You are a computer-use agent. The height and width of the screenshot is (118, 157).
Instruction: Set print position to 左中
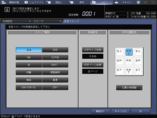pos(120,61)
